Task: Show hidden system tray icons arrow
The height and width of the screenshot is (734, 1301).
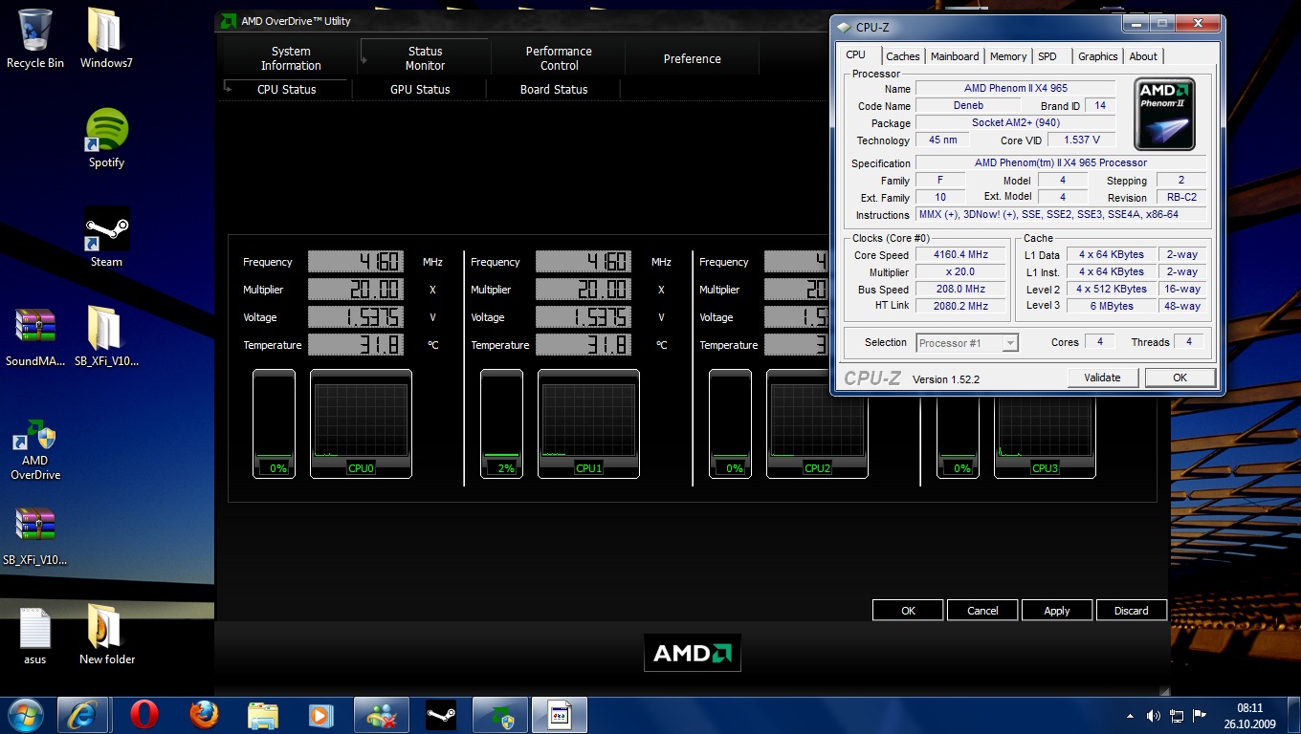Action: coord(1132,716)
